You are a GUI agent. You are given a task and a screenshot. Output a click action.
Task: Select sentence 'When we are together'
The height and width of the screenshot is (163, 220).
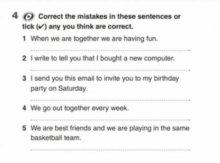click(x=94, y=39)
